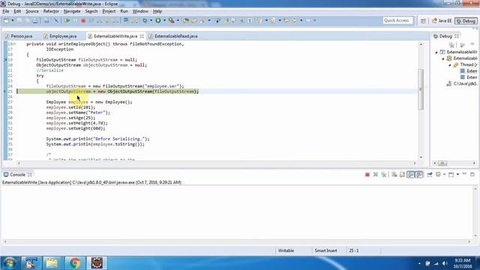This screenshot has height=270, width=480.
Task: Select the Thread entry in Debug view
Action: coord(465,65)
